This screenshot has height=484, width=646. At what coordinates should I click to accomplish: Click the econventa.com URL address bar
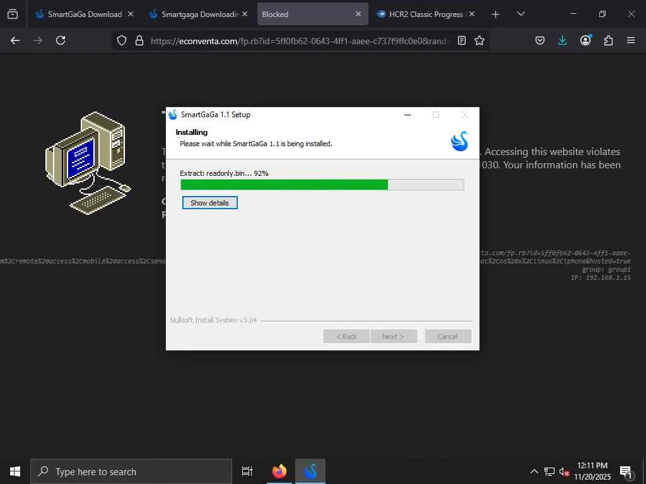pos(301,41)
